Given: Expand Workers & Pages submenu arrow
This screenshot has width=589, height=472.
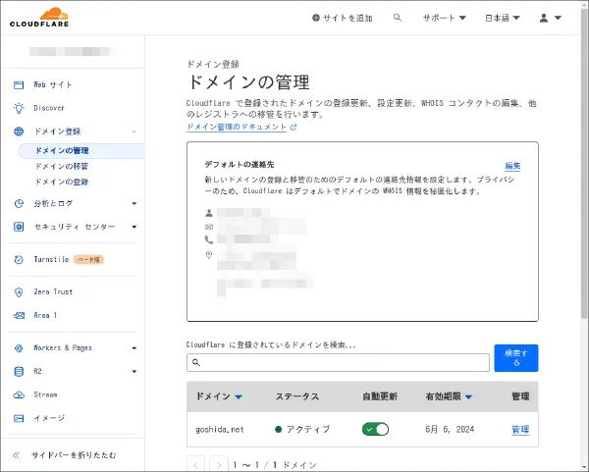Looking at the screenshot, I should point(134,348).
